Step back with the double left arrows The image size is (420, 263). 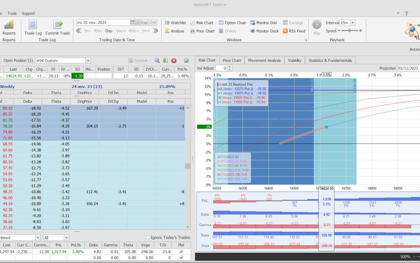pos(79,31)
